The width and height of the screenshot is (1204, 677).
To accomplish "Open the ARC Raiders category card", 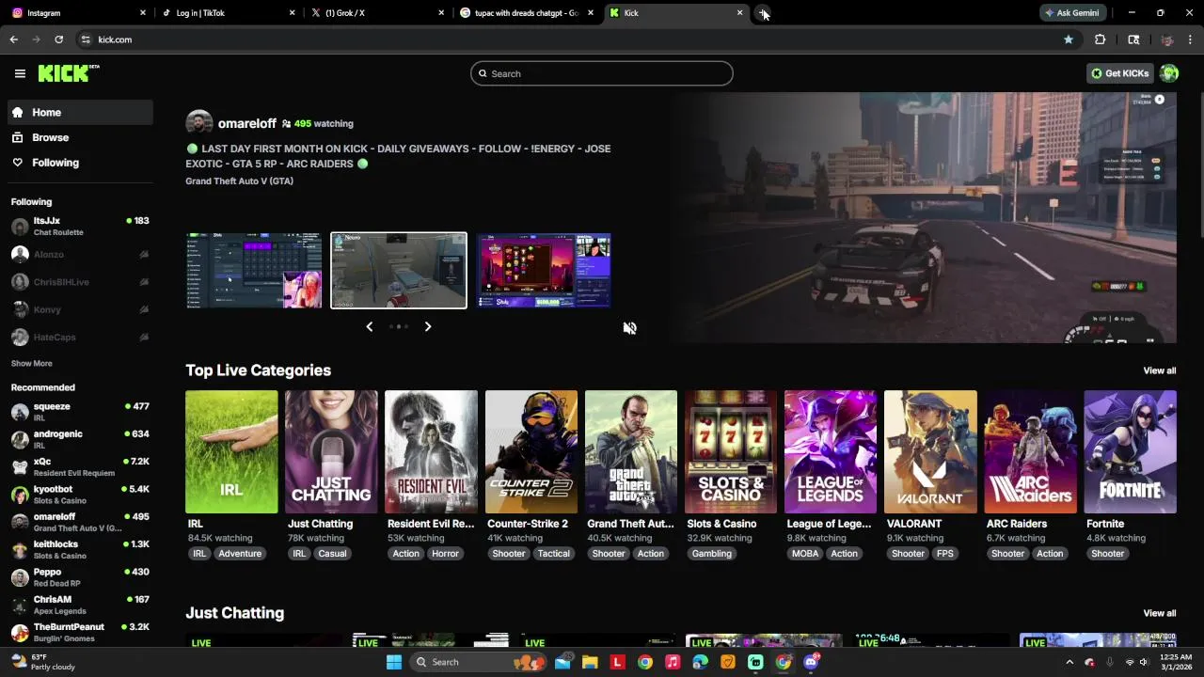I will (1030, 452).
